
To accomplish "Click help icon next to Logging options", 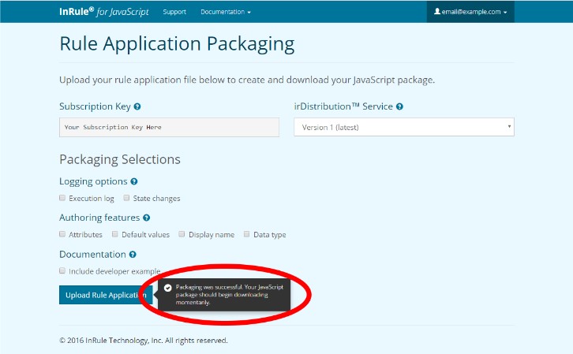I will (x=134, y=181).
